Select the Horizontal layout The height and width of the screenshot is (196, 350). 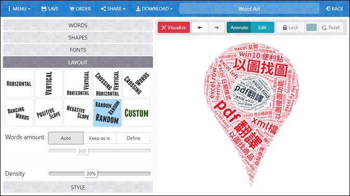(19, 84)
